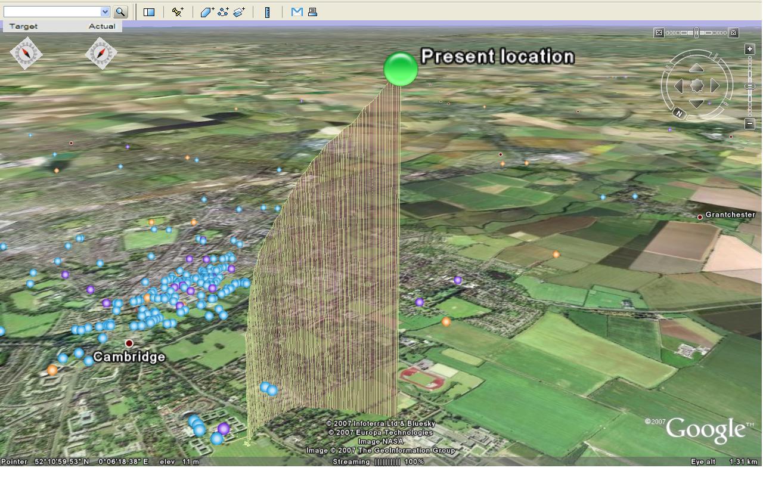Click the Present location label

tap(498, 57)
